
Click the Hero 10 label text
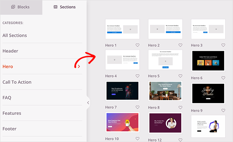pos(112,139)
